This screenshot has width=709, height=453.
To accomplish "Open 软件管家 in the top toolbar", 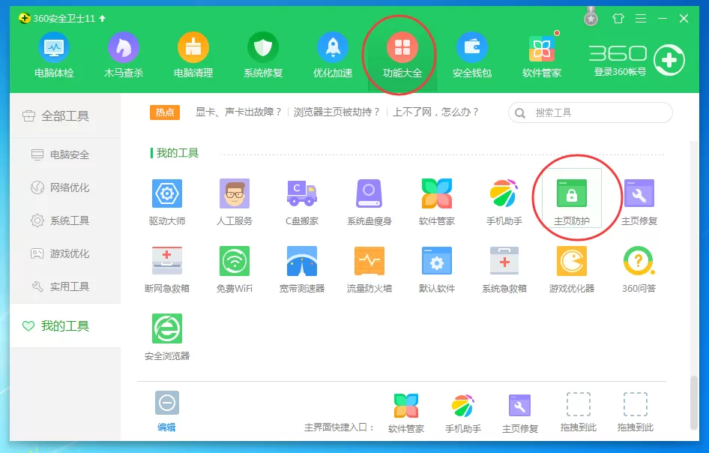I will pyautogui.click(x=542, y=55).
